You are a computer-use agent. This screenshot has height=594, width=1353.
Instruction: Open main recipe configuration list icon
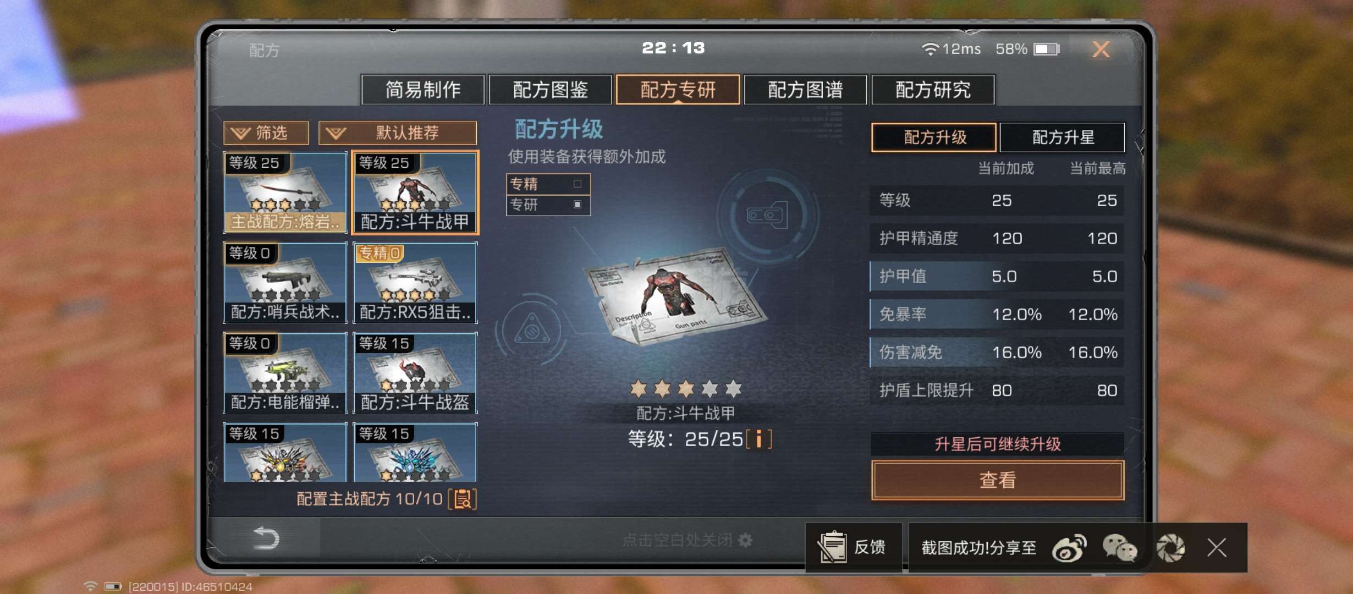[x=463, y=499]
